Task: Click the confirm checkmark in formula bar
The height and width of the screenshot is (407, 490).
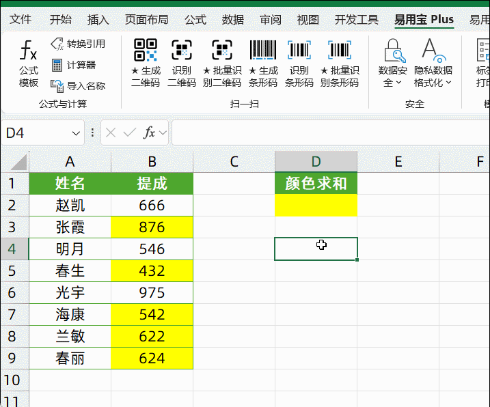Action: click(x=129, y=133)
